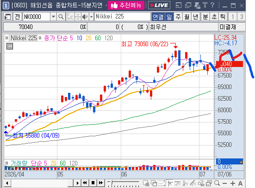Click the 최우선 quote label
Image resolution: width=255 pixels, height=188 pixels.
point(158,27)
